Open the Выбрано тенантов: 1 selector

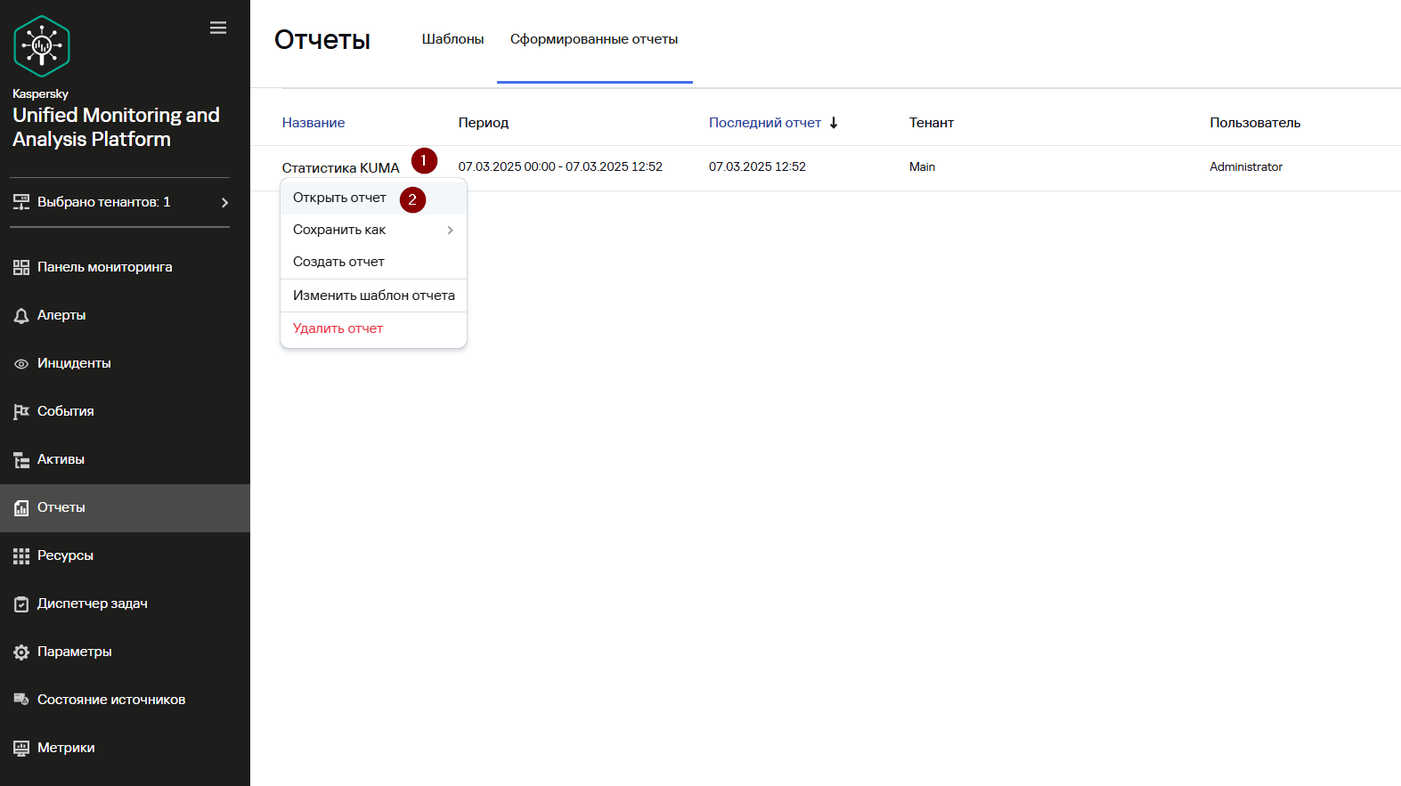point(120,202)
